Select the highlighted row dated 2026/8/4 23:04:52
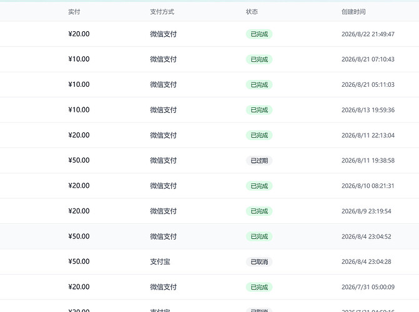 [210, 236]
